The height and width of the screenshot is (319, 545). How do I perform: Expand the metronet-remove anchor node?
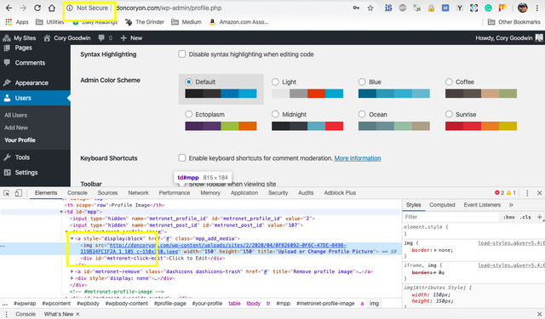click(x=72, y=271)
